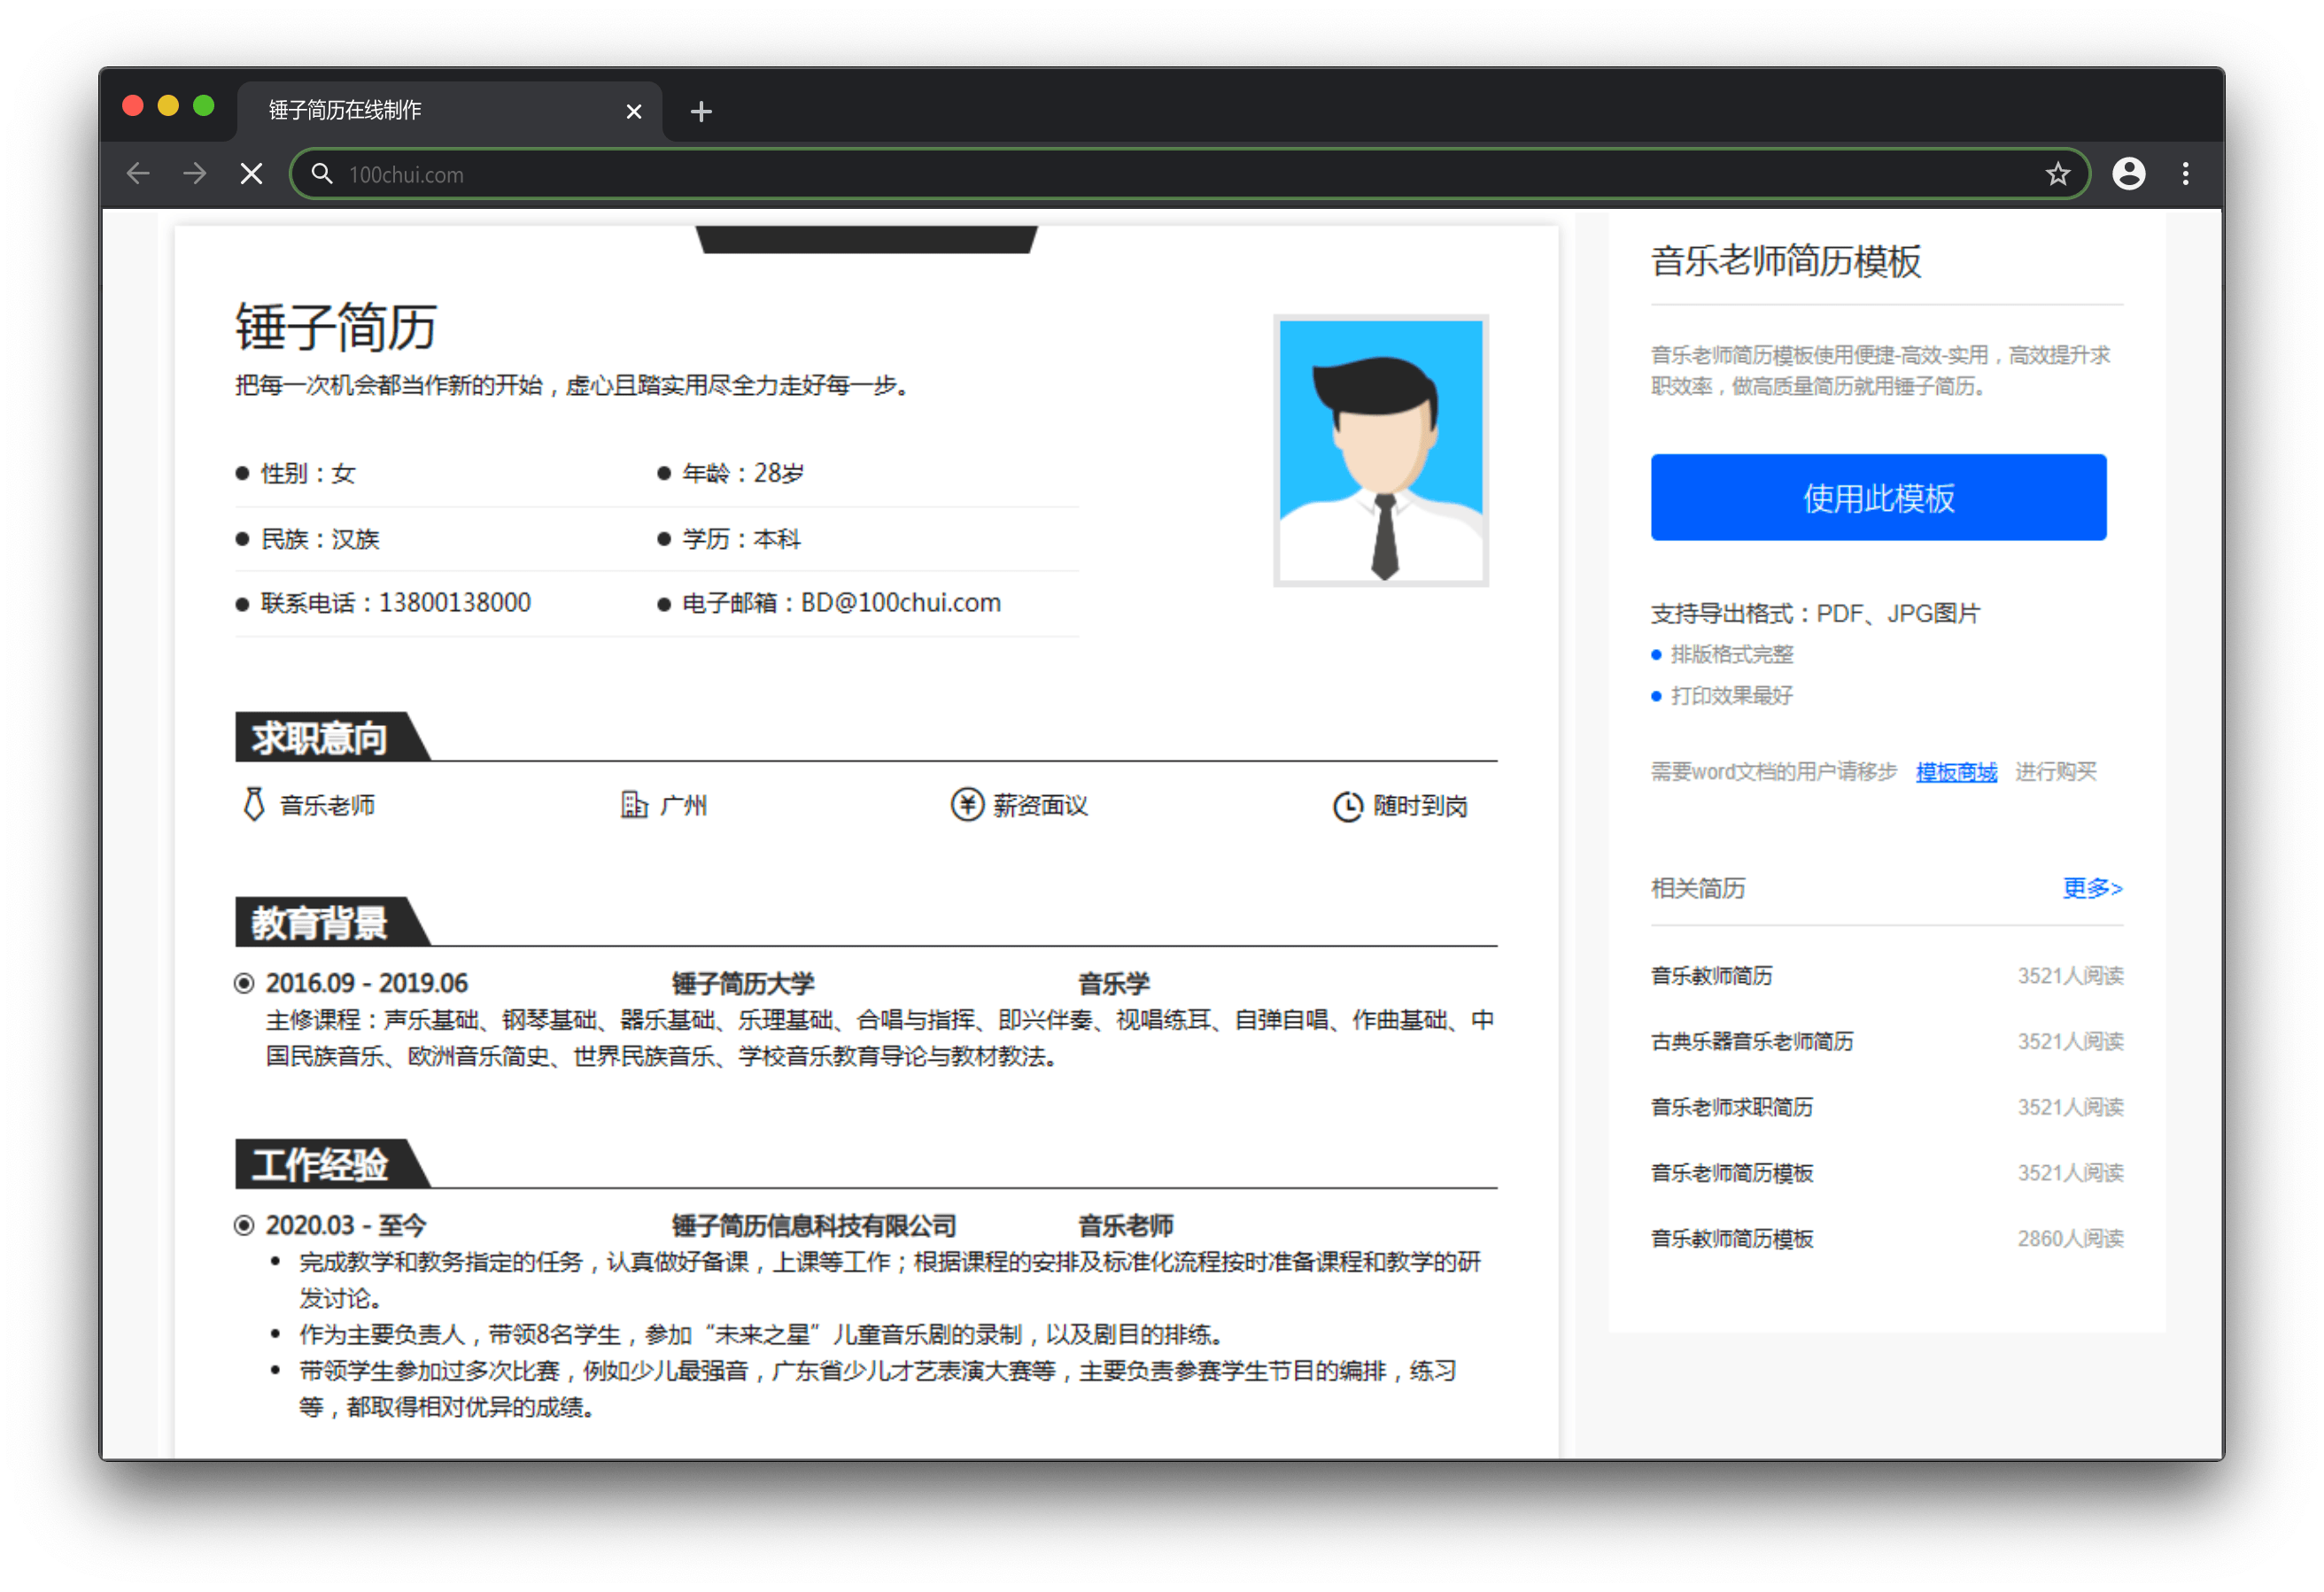Click the bullet marker beside 2020.03 - 至今

point(244,1226)
